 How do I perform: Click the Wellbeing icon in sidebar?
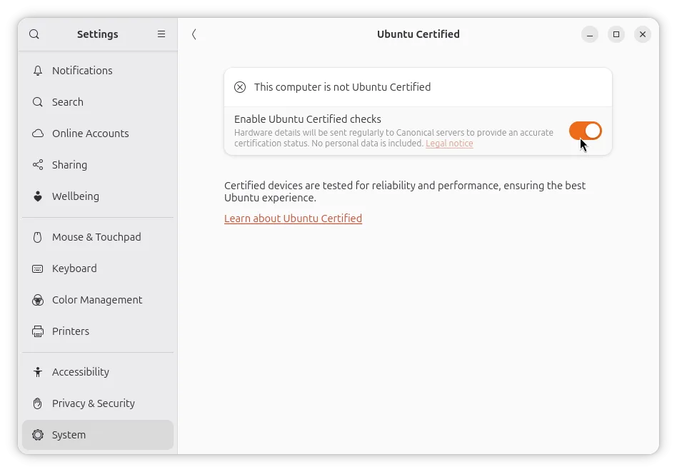[x=38, y=196]
